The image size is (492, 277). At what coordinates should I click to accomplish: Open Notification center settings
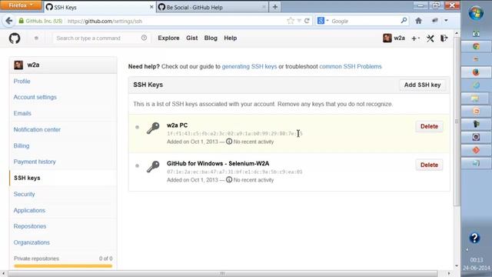(x=37, y=129)
